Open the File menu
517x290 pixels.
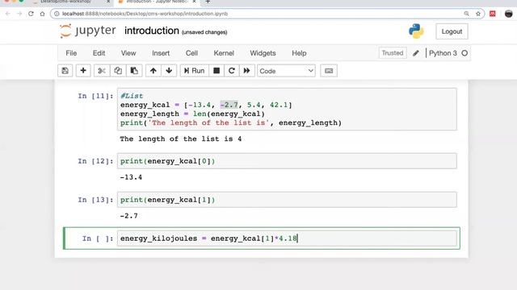click(x=71, y=53)
